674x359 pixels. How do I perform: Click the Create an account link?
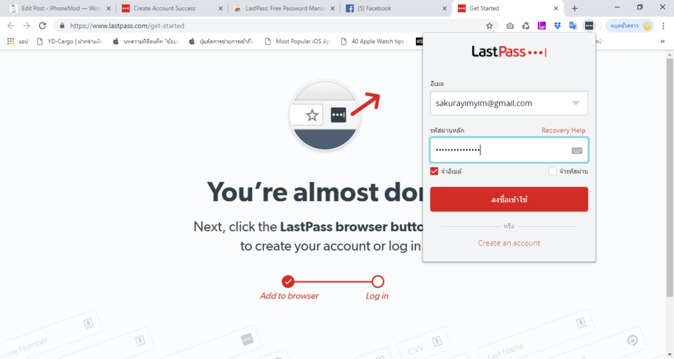pyautogui.click(x=509, y=243)
